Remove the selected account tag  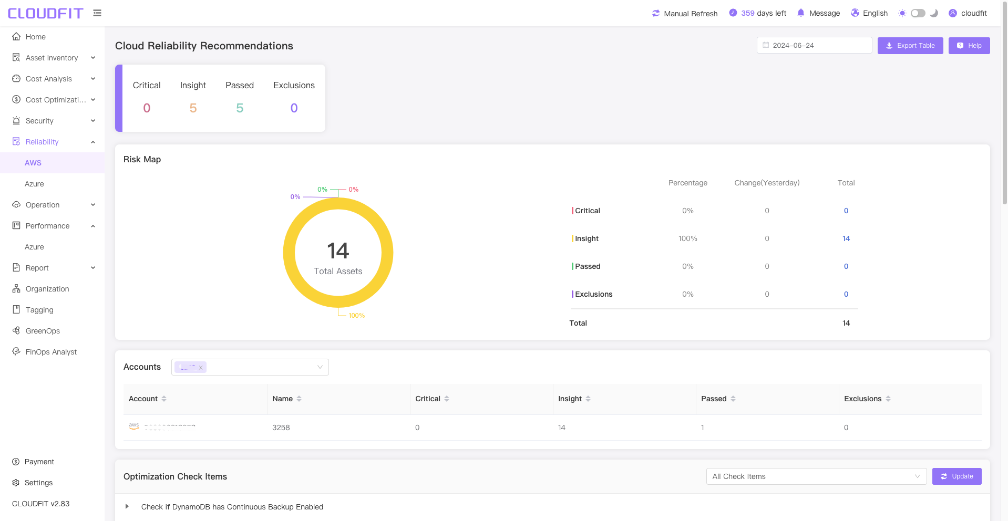tap(201, 368)
